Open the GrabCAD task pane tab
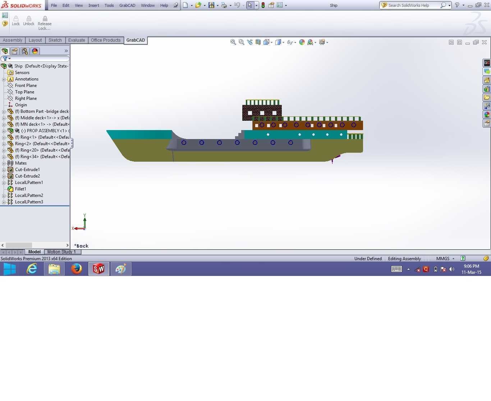Viewport: 491px width, 401px height. pyautogui.click(x=487, y=63)
